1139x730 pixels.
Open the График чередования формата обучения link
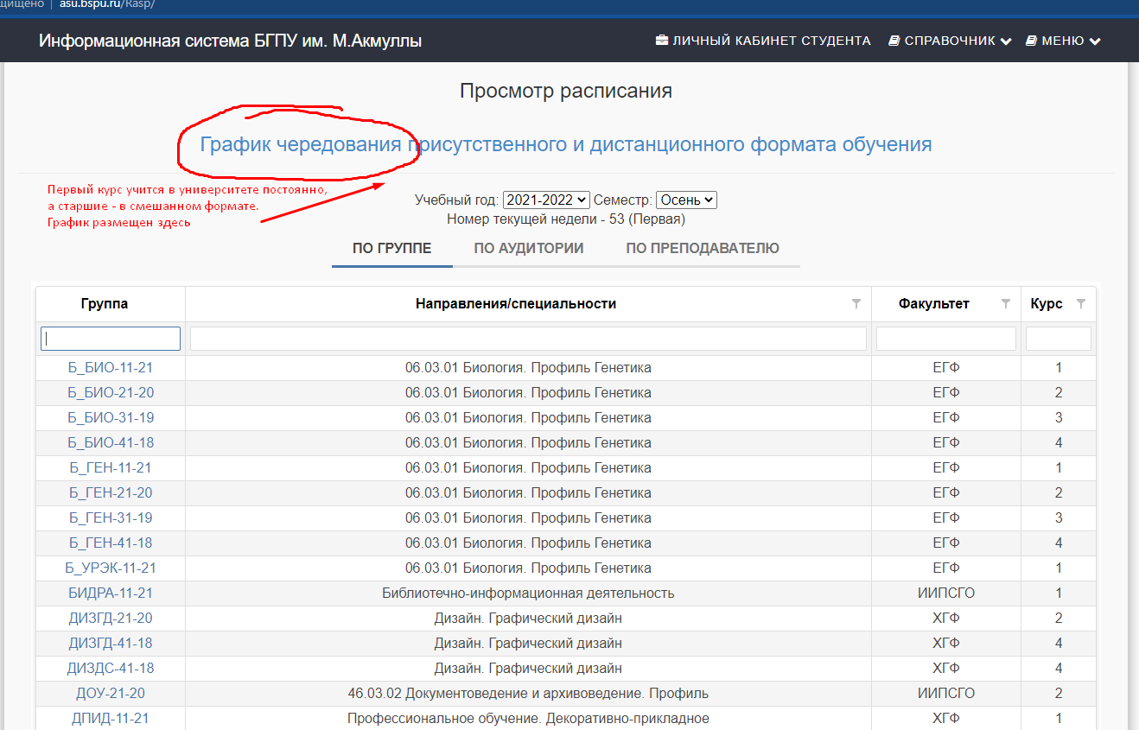[565, 144]
